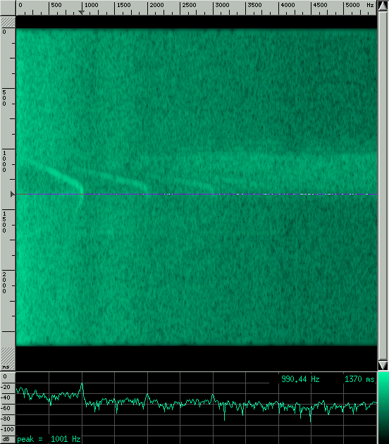Image resolution: width=389 pixels, height=444 pixels.
Task: Click the 990.44 Hz frequency readout
Action: pos(300,379)
